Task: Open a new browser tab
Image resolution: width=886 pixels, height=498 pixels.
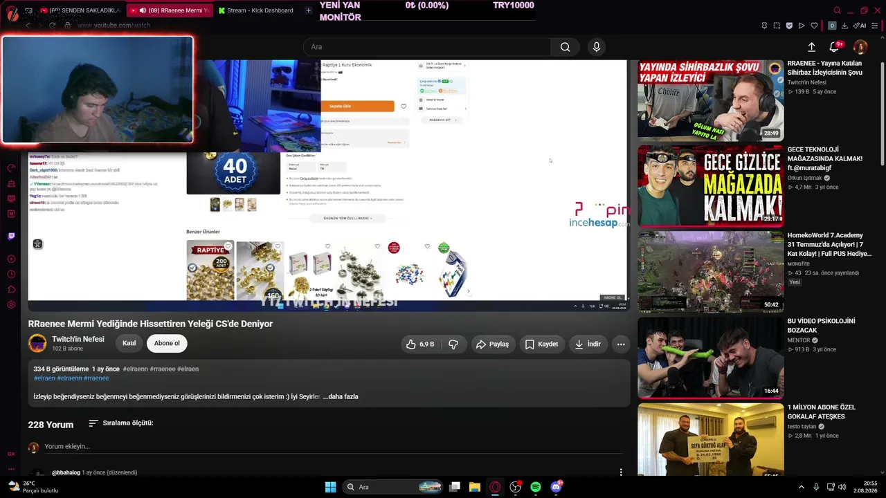Action: coord(308,10)
